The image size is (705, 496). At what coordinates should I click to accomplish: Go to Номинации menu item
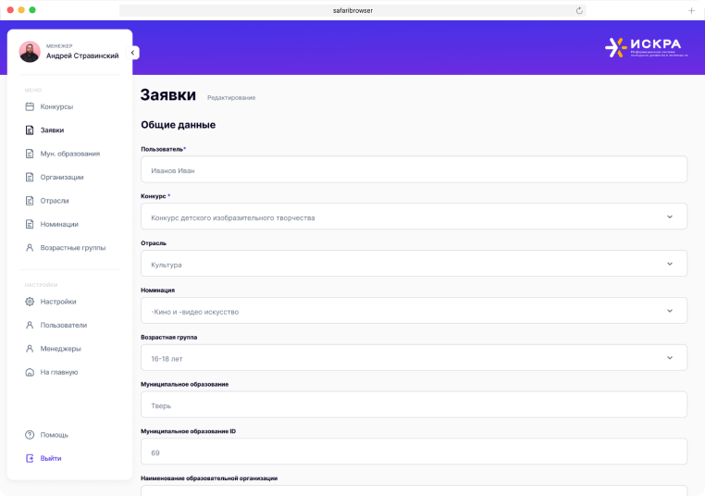[x=59, y=224]
